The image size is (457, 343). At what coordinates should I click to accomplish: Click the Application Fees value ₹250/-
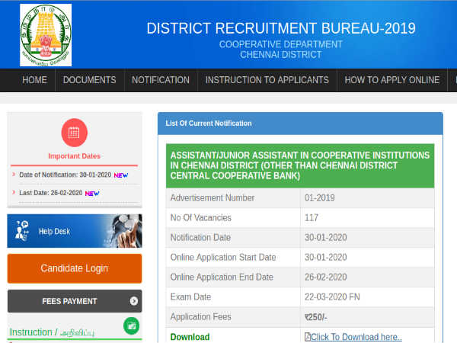click(x=316, y=317)
